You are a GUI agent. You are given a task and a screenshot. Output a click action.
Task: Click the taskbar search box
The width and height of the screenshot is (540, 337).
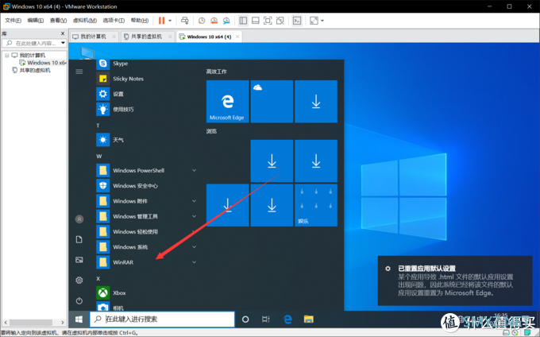point(162,320)
